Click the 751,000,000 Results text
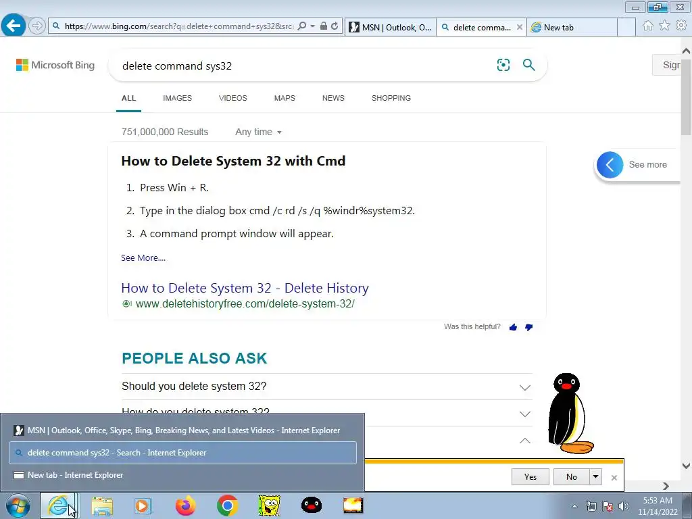 coord(165,132)
